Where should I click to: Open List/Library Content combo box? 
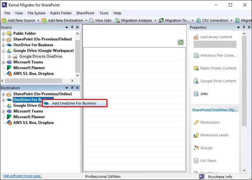pyautogui.click(x=215, y=44)
